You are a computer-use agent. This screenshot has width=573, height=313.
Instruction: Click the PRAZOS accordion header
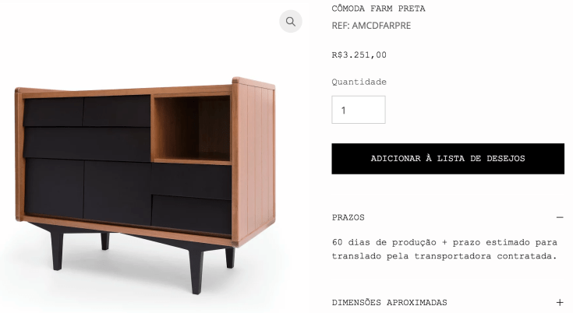point(447,217)
